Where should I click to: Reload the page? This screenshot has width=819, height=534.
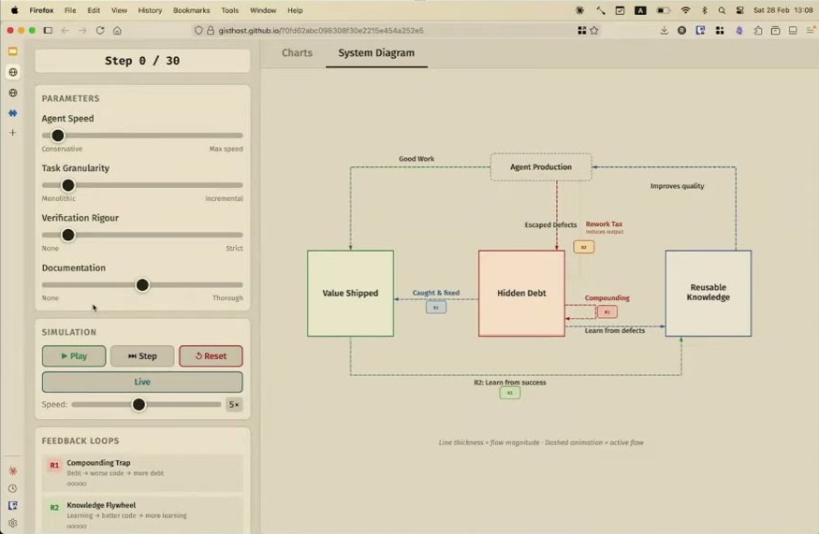coord(100,30)
